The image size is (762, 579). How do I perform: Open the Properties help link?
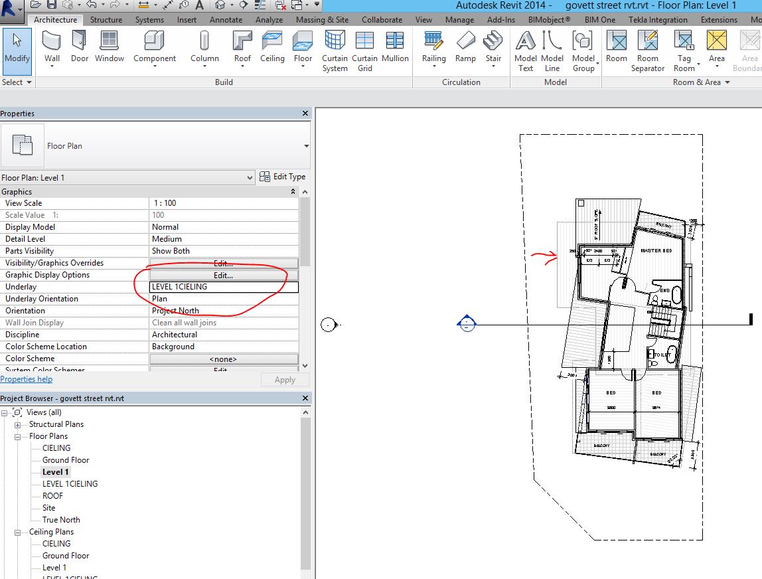(27, 378)
